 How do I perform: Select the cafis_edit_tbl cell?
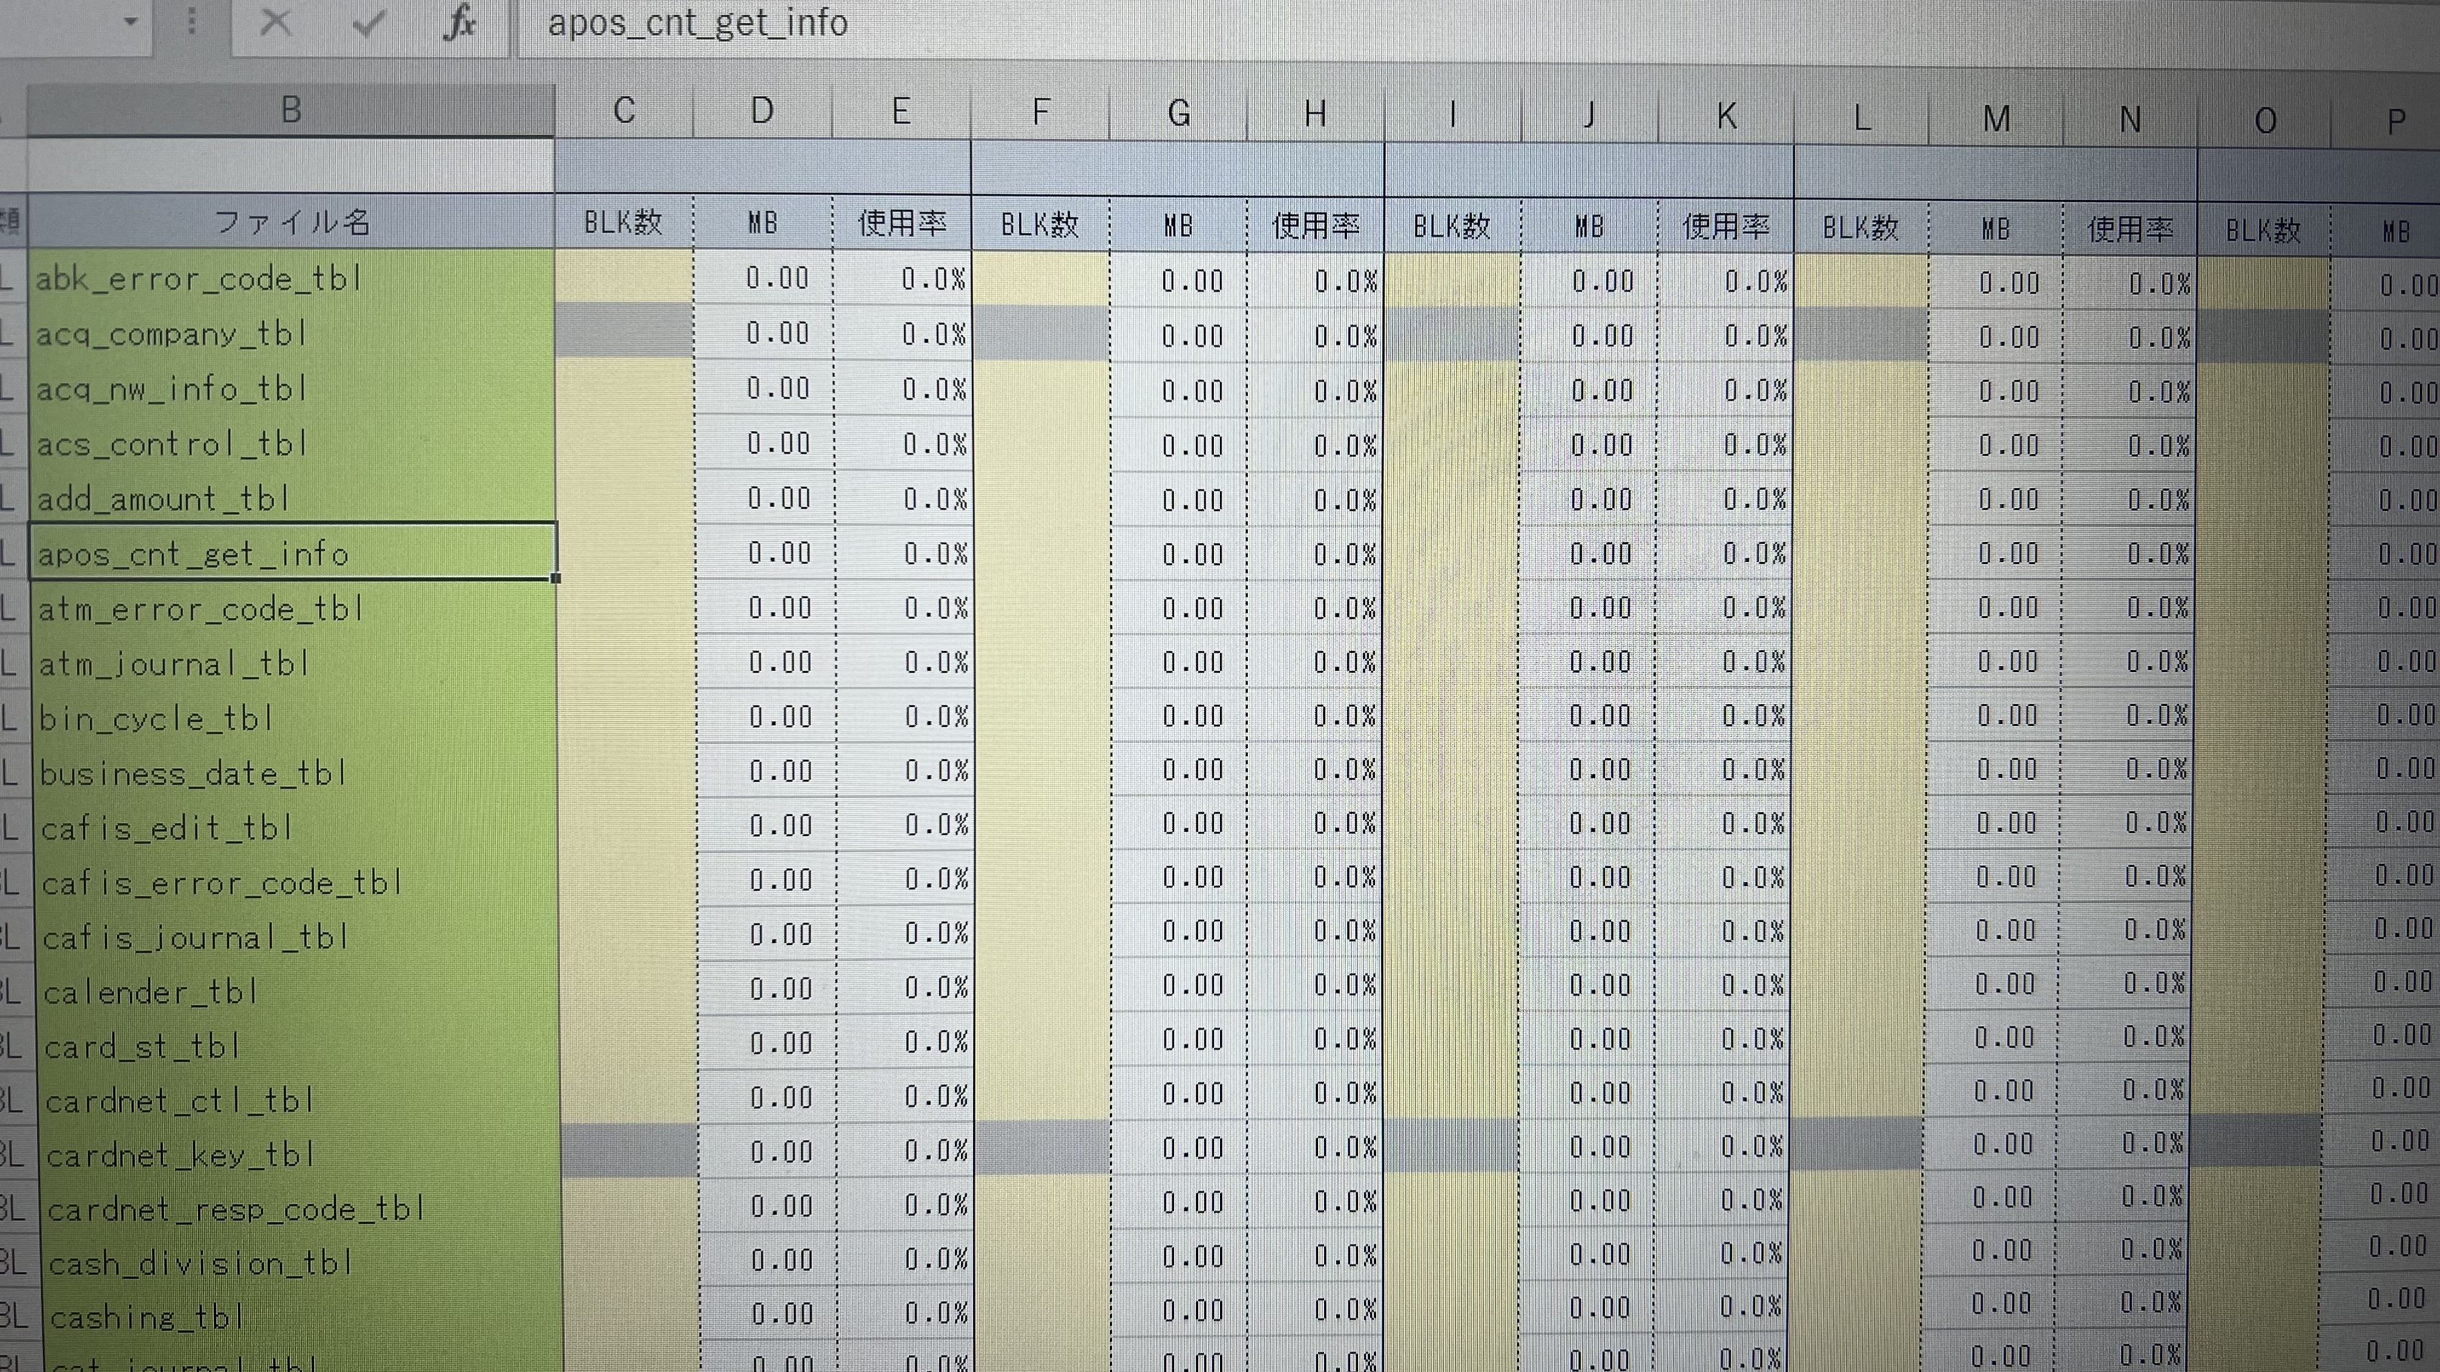pos(297,828)
